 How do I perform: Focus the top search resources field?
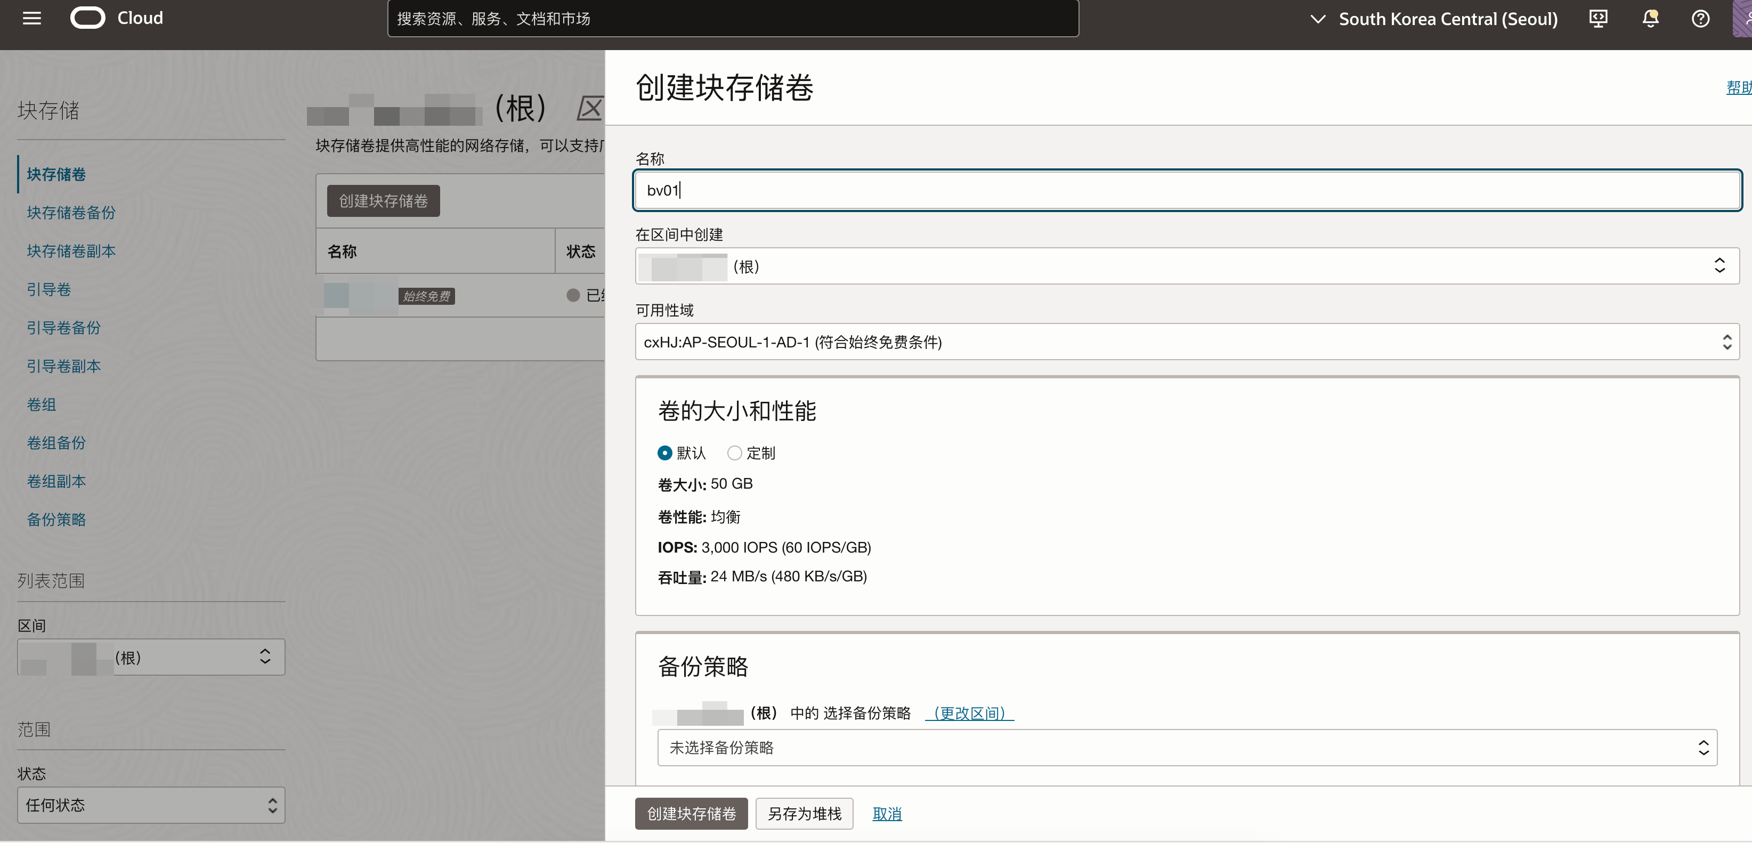733,18
